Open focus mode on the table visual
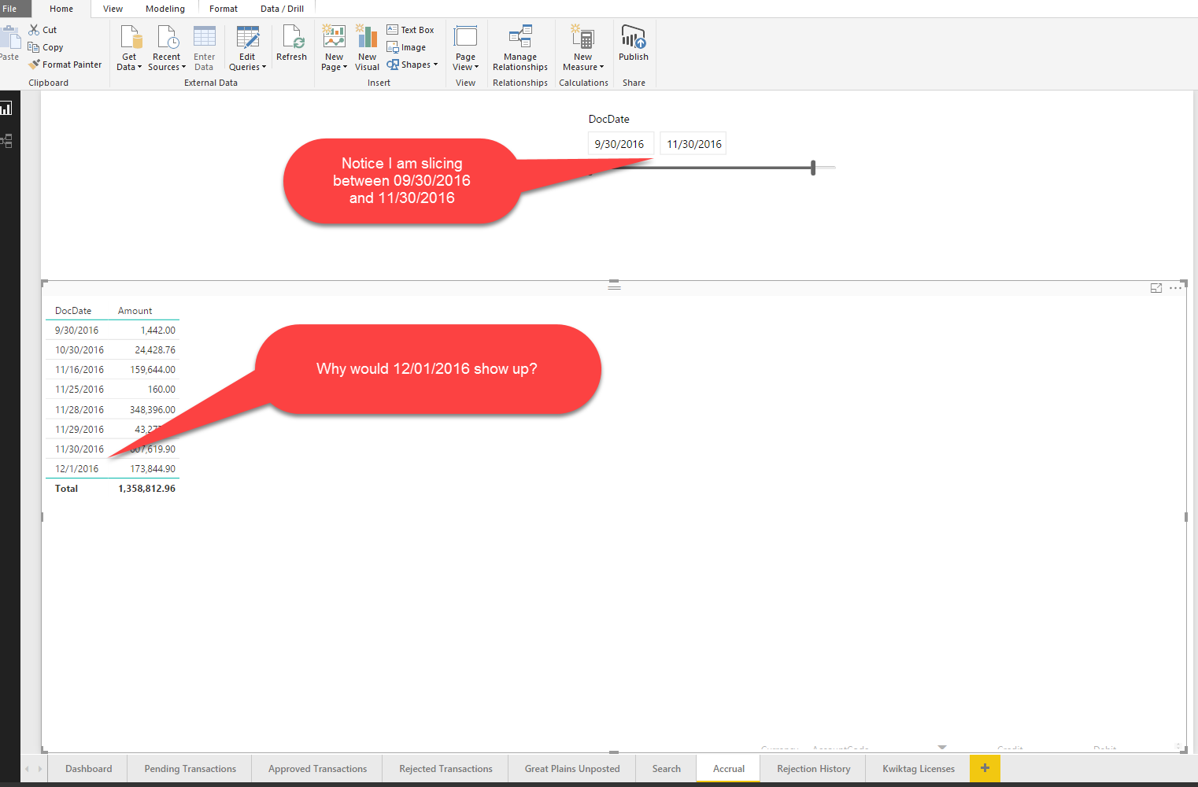 click(1156, 288)
